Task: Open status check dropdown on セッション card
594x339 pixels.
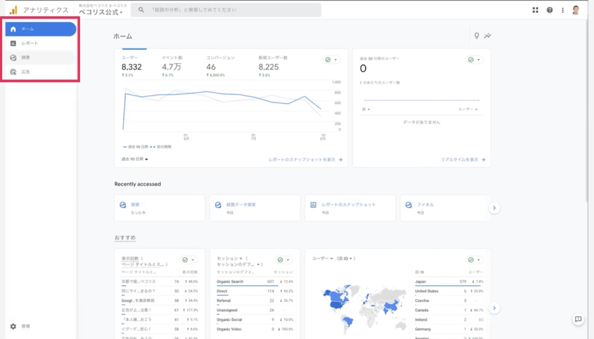Action: click(x=284, y=260)
